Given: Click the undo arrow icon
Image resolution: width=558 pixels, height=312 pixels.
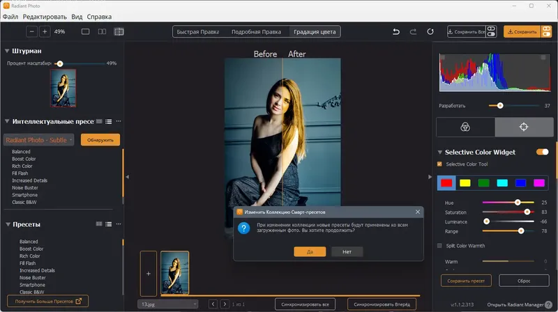Looking at the screenshot, I should coord(396,31).
